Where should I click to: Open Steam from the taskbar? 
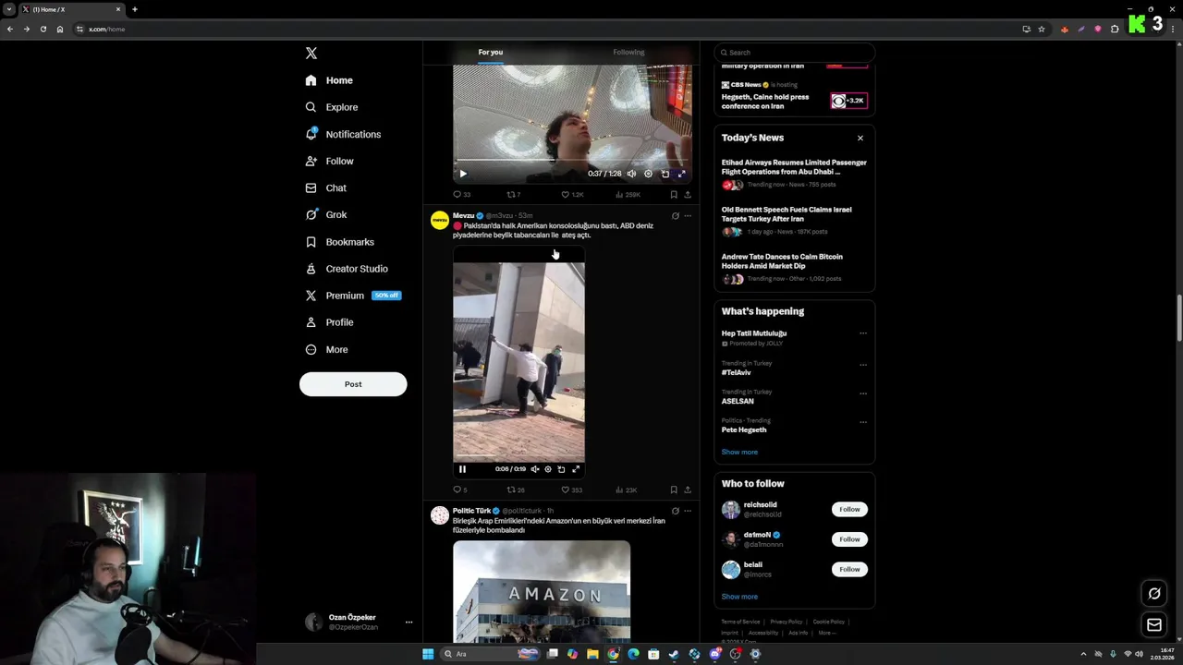[674, 654]
